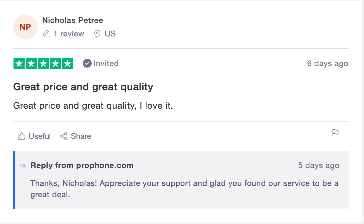364x224 pixels.
Task: Flag this review with flag icon
Action: click(x=335, y=133)
